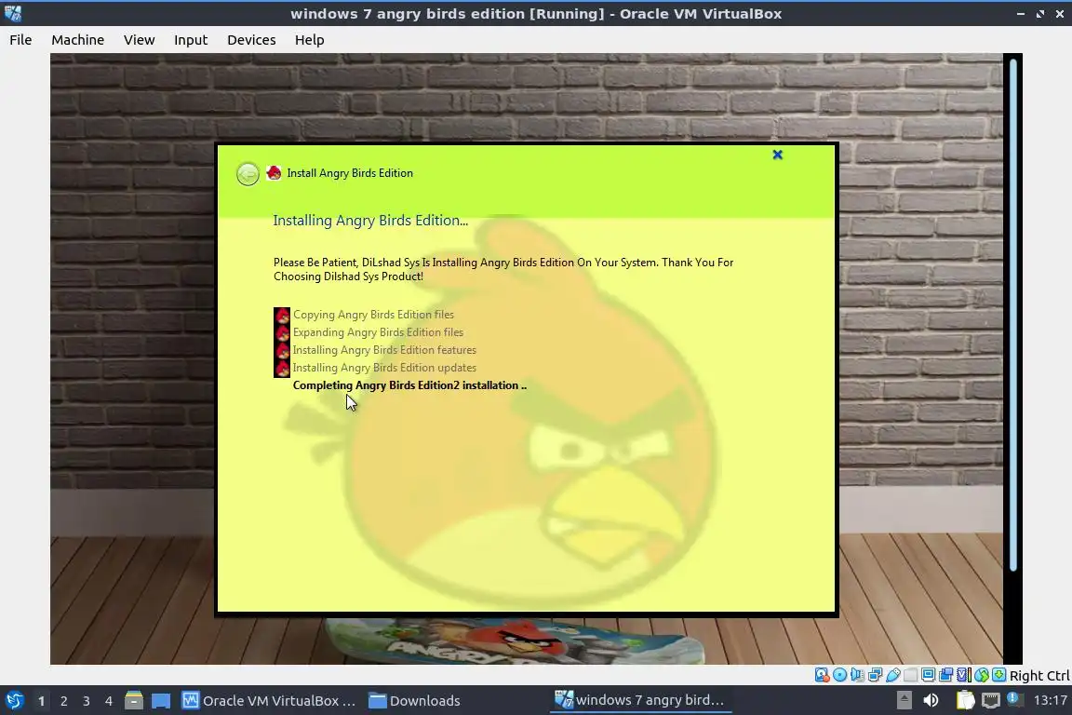
Task: Click the audio status icon in VirtualBox
Action: click(x=857, y=675)
